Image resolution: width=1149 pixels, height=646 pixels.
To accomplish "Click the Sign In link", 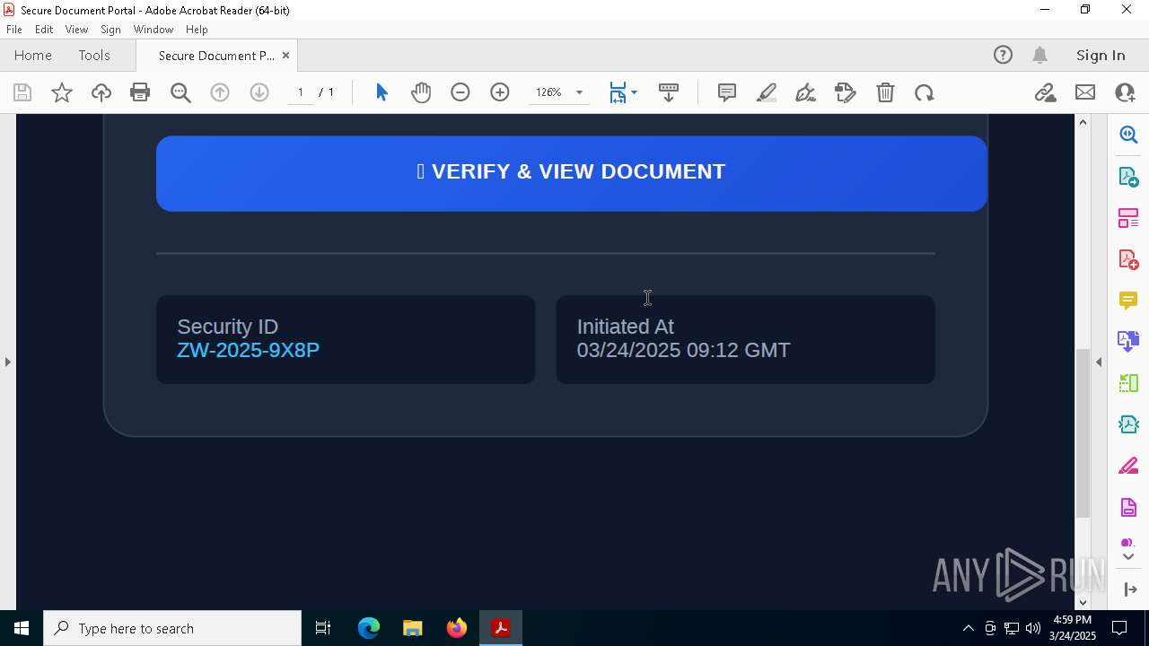I will point(1101,55).
